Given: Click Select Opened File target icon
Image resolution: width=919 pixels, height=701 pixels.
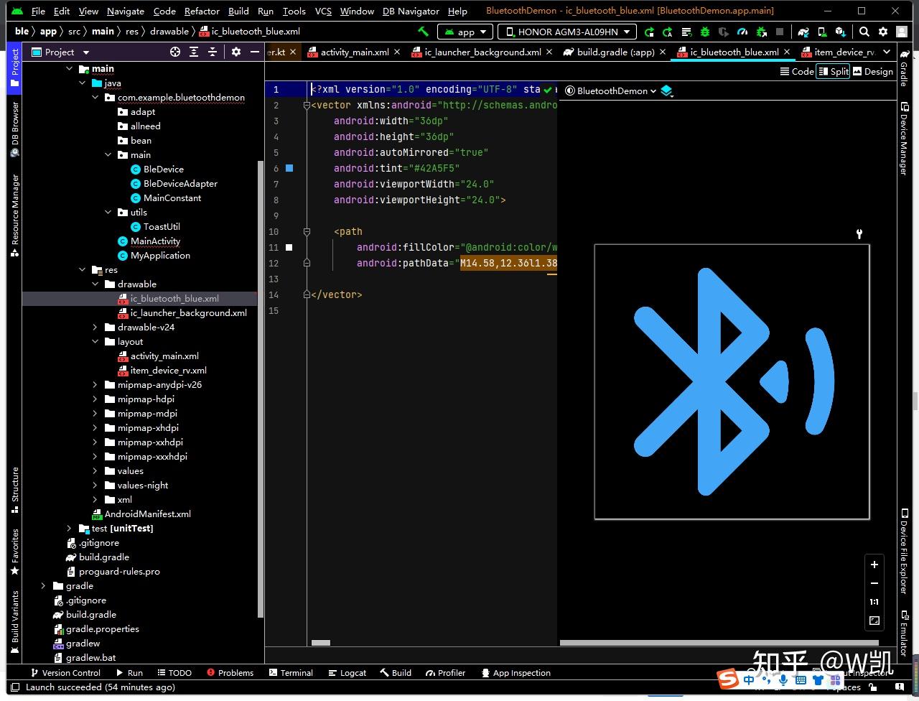Looking at the screenshot, I should 175,52.
